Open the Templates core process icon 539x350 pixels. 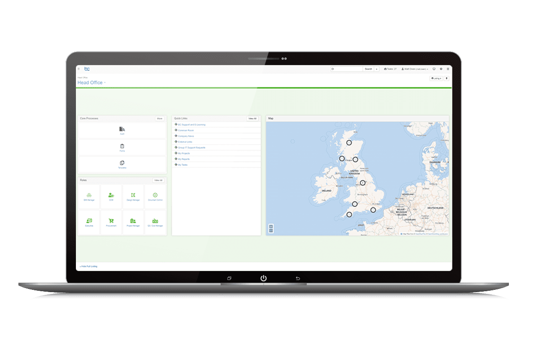(x=122, y=163)
